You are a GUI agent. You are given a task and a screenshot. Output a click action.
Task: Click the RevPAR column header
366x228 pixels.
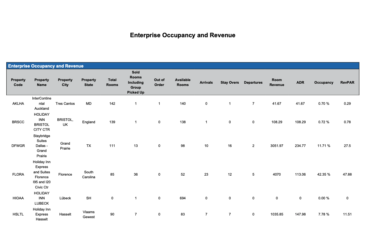(x=347, y=82)
